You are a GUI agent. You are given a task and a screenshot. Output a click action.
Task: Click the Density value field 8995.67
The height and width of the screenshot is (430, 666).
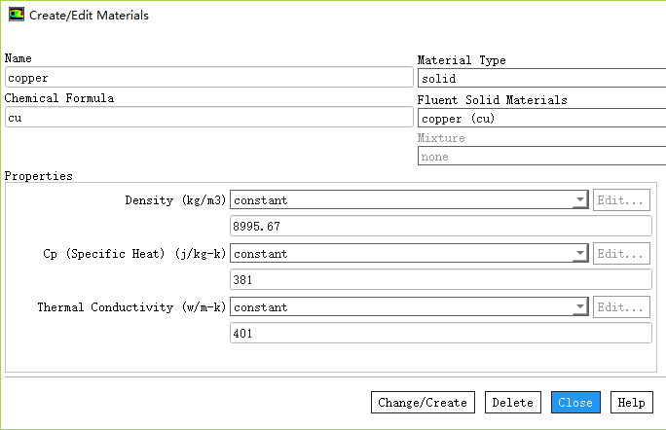[440, 227]
